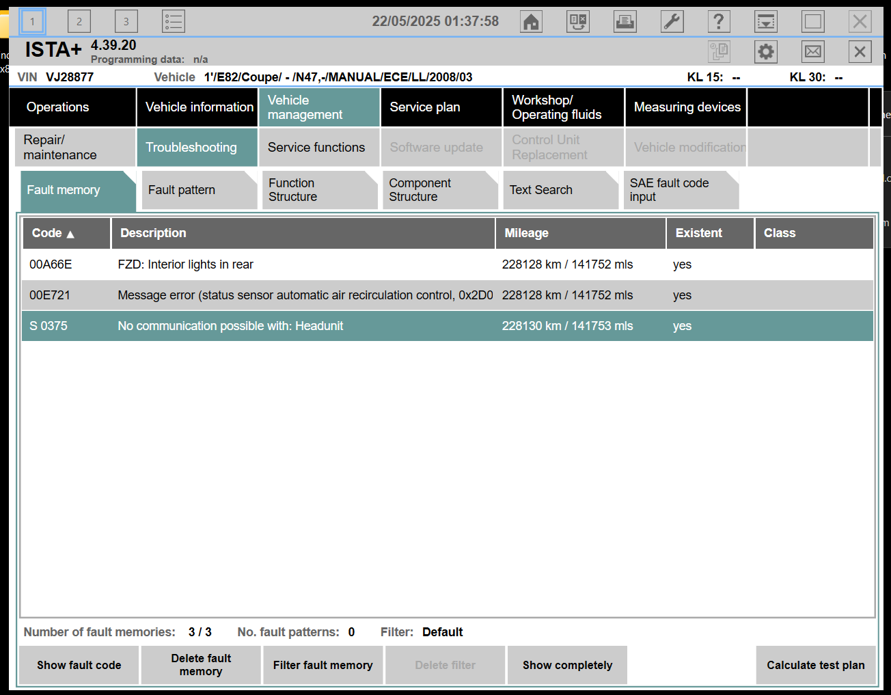Sort by the Existent column header
This screenshot has width=891, height=695.
click(711, 233)
